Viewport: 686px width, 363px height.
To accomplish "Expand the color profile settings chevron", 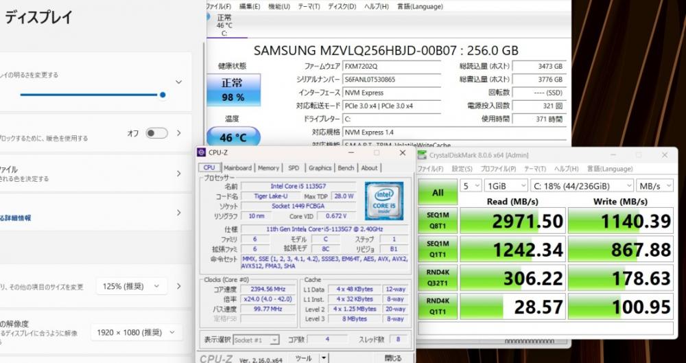I will click(178, 174).
